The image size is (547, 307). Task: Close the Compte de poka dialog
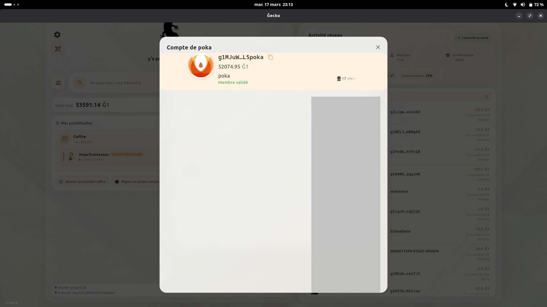click(378, 47)
